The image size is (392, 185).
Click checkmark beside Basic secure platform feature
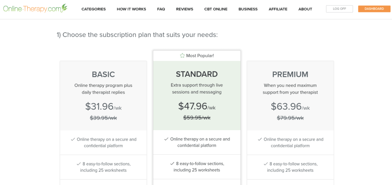tap(73, 139)
